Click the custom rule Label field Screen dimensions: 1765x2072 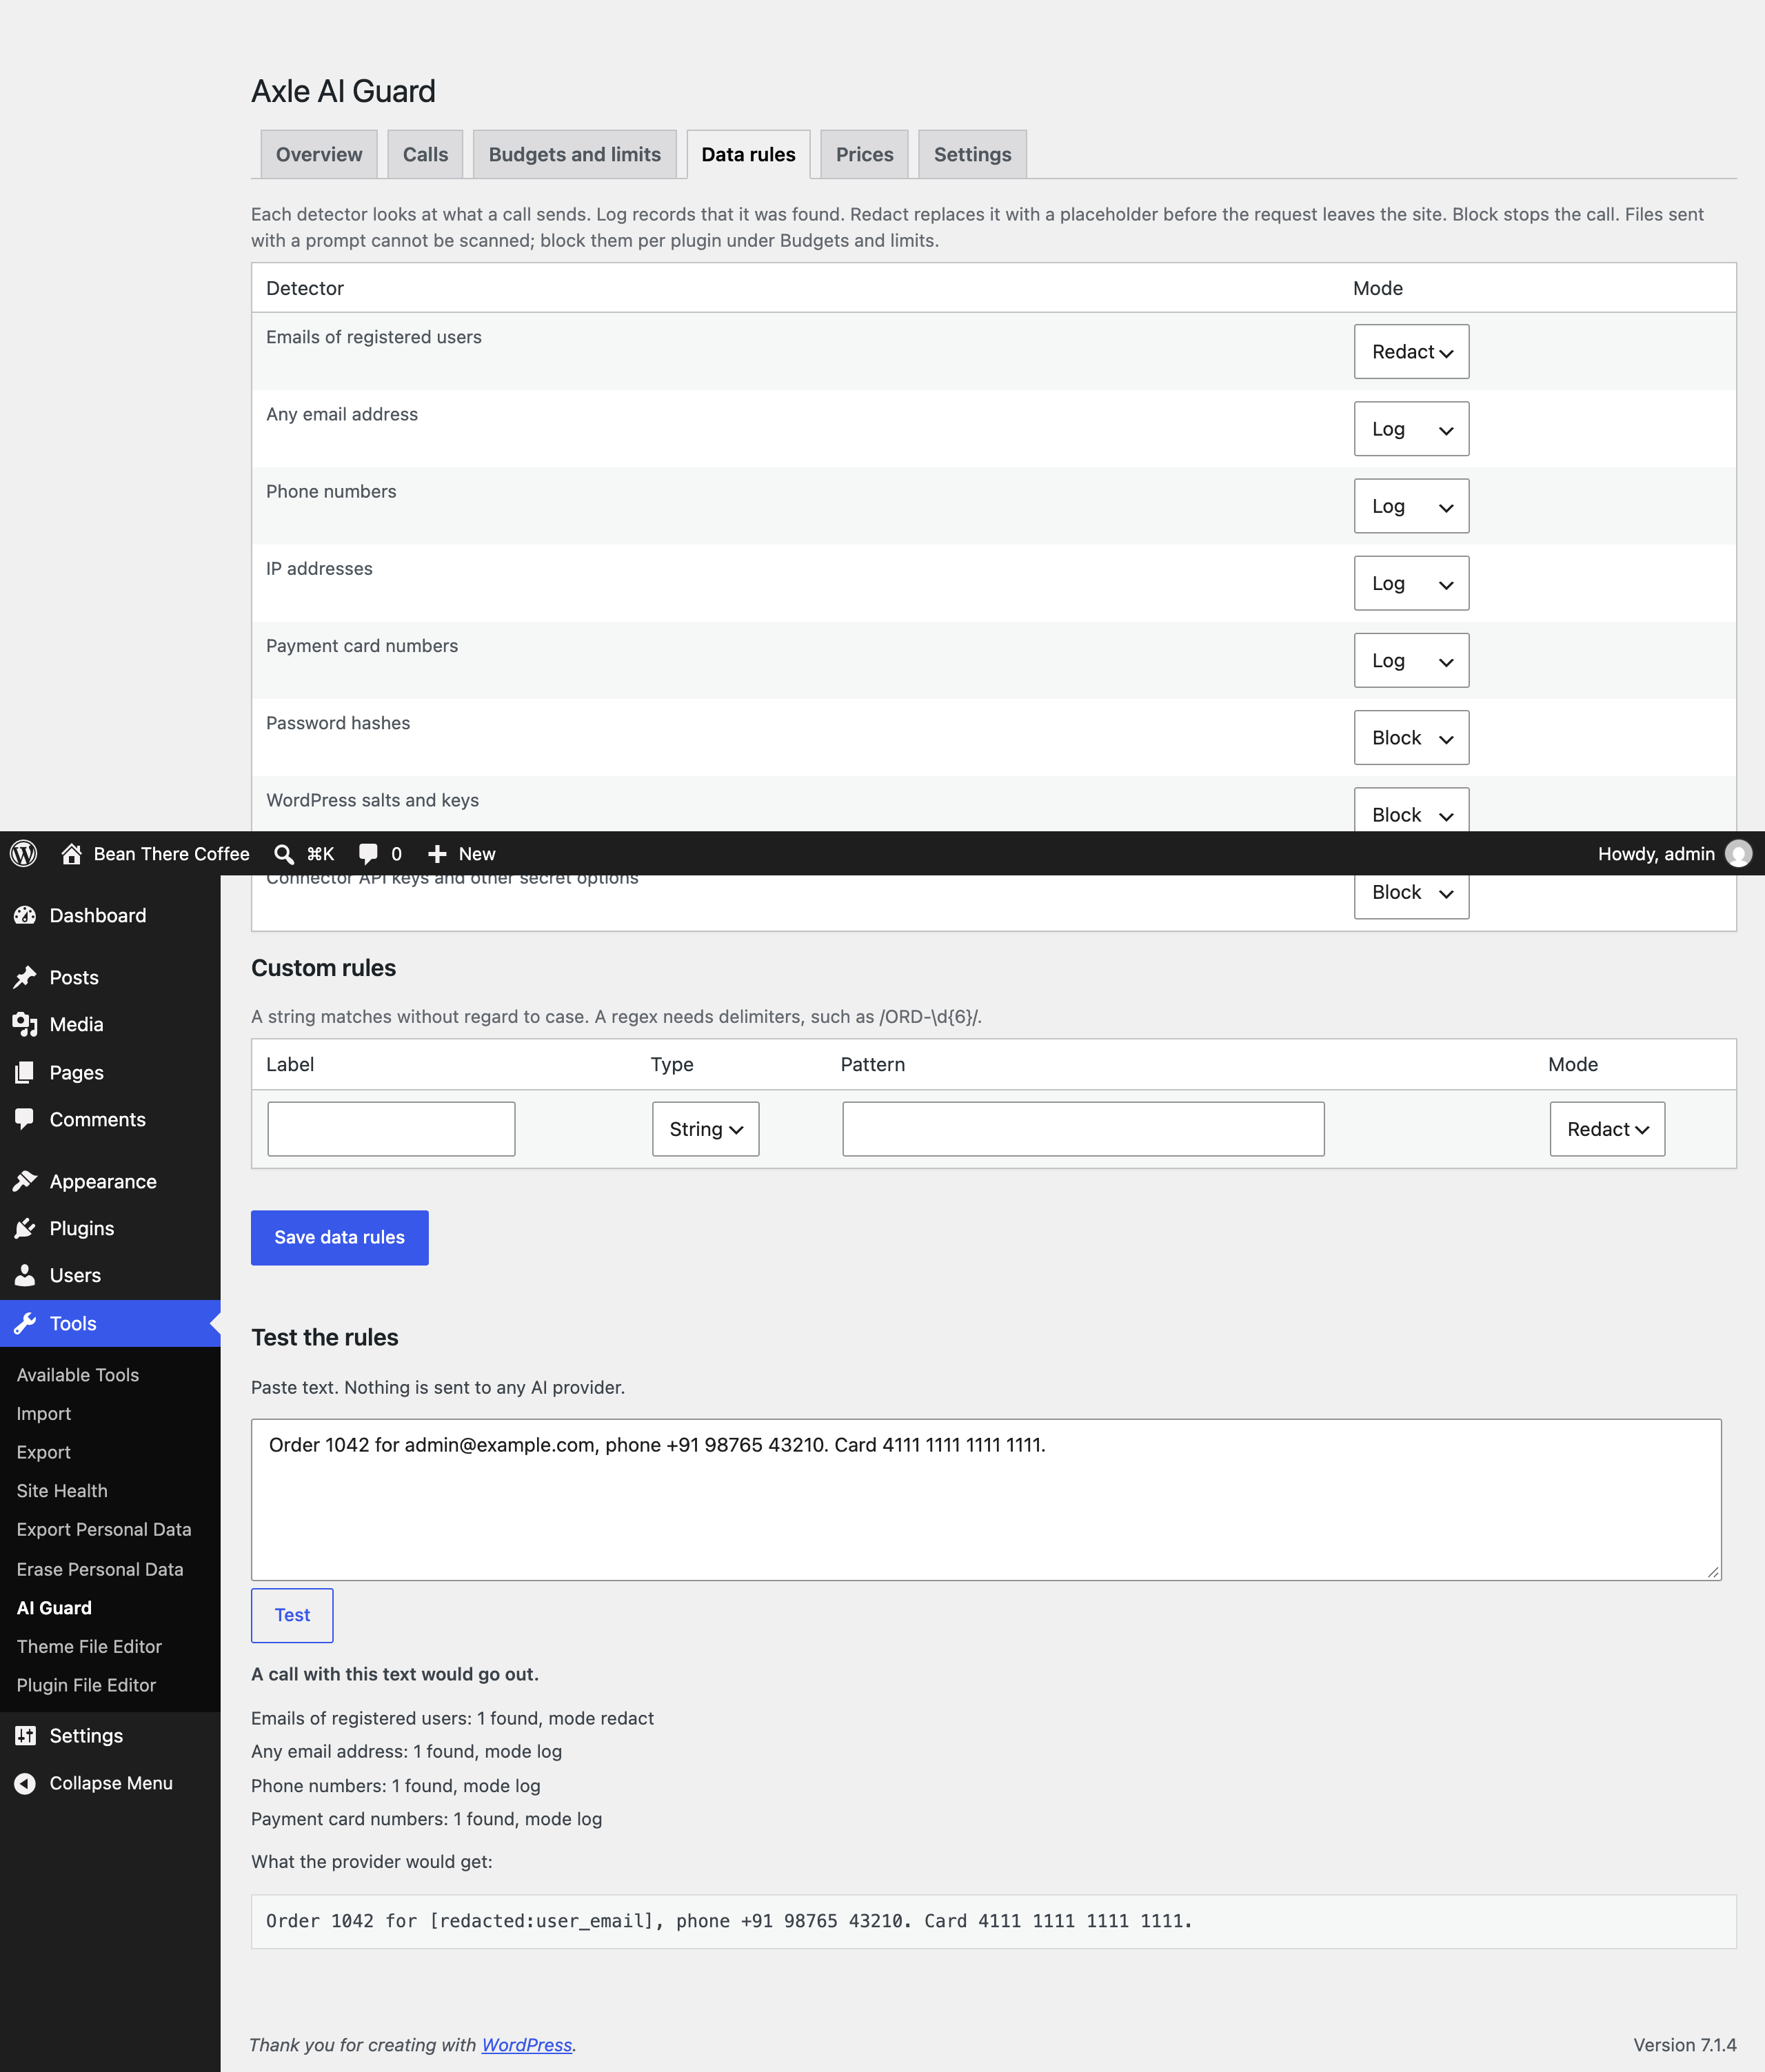click(x=391, y=1129)
